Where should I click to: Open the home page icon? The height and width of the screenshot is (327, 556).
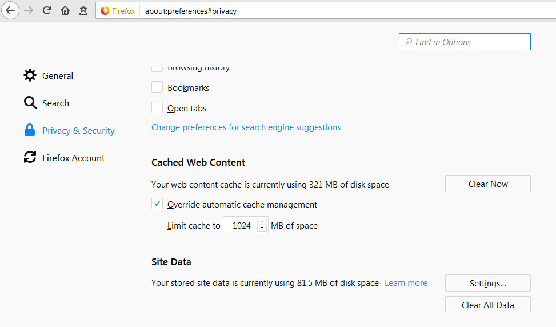65,10
